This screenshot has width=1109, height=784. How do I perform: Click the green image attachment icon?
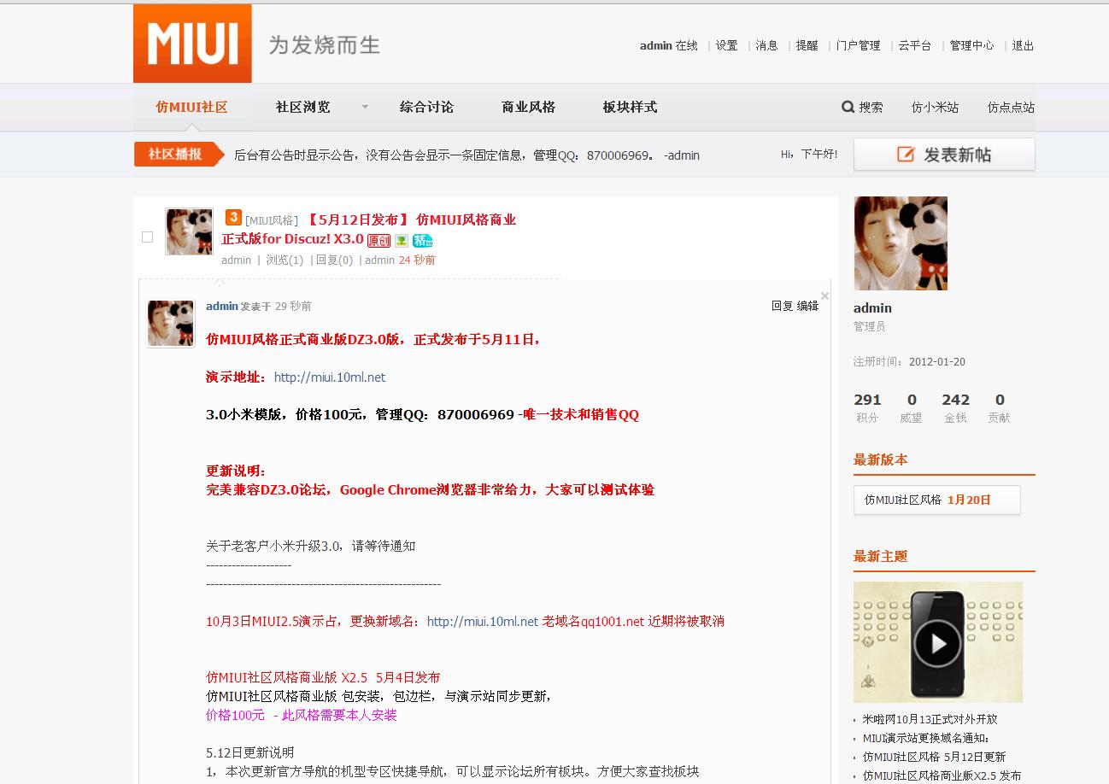point(402,241)
